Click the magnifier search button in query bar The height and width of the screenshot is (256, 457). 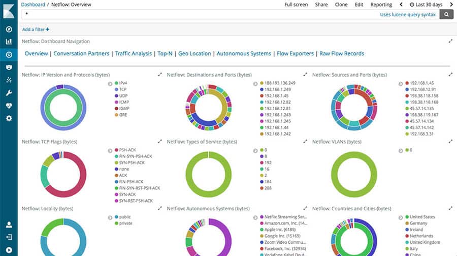coord(446,15)
